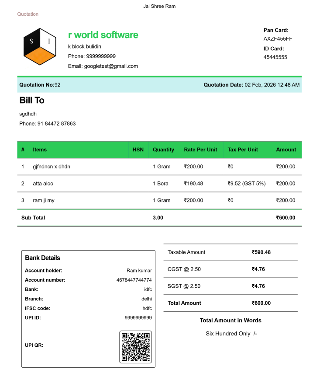320x373 pixels.
Task: Click the Bank Details heading
Action: (43, 258)
